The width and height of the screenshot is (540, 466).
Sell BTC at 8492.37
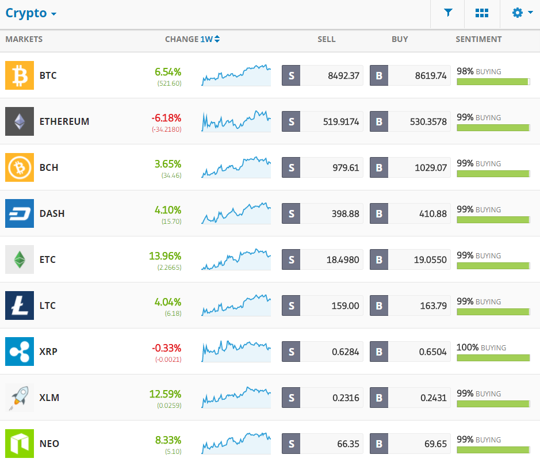click(x=323, y=75)
